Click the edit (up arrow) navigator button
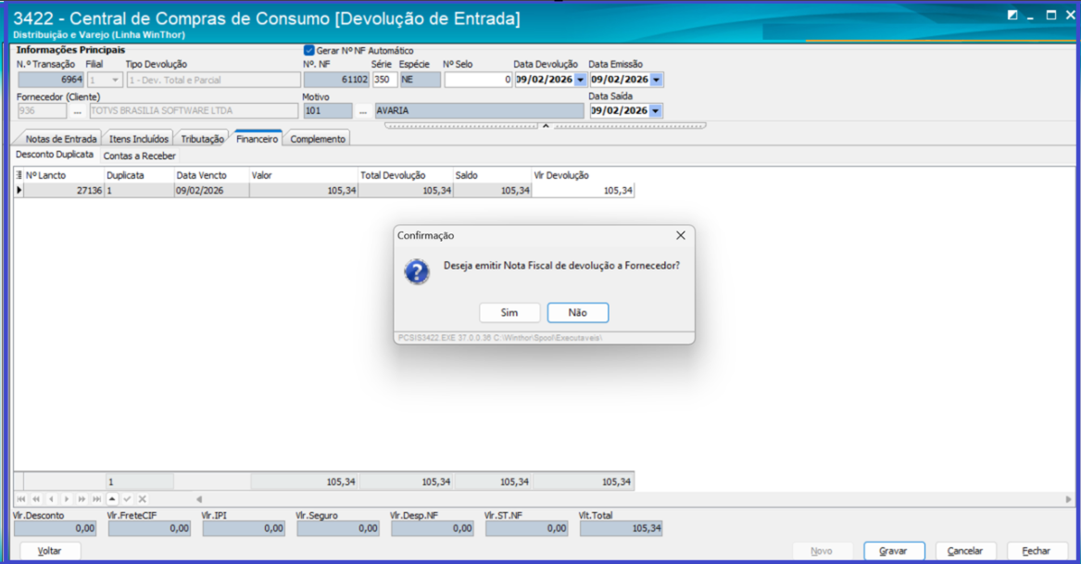 [x=112, y=498]
